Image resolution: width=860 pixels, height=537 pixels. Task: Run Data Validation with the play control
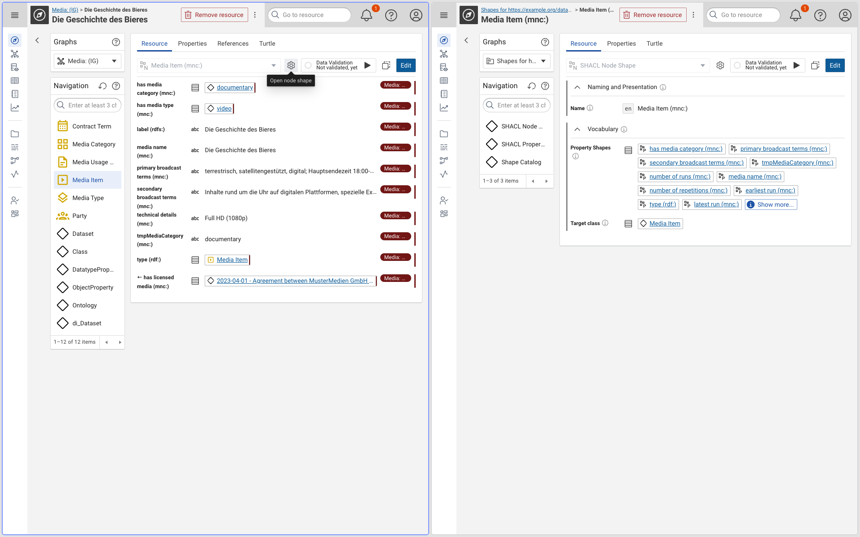(367, 65)
